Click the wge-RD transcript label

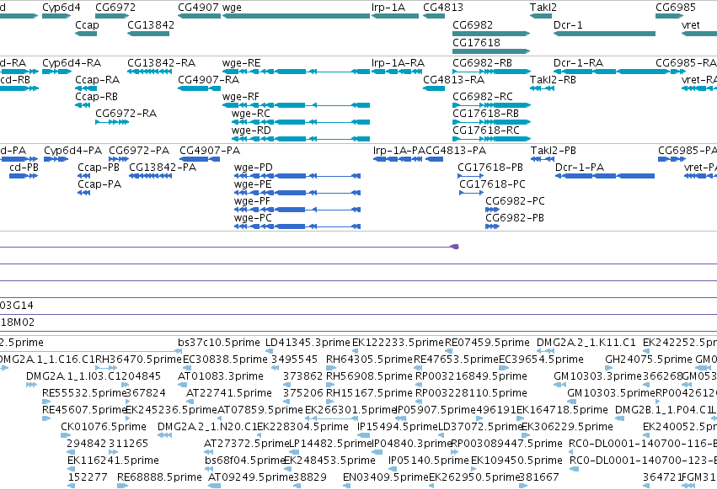coord(251,130)
